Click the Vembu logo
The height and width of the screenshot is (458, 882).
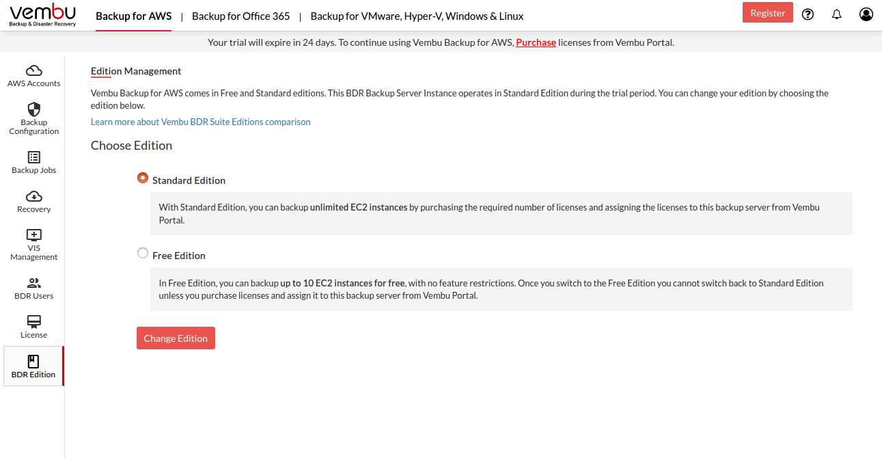pos(42,14)
